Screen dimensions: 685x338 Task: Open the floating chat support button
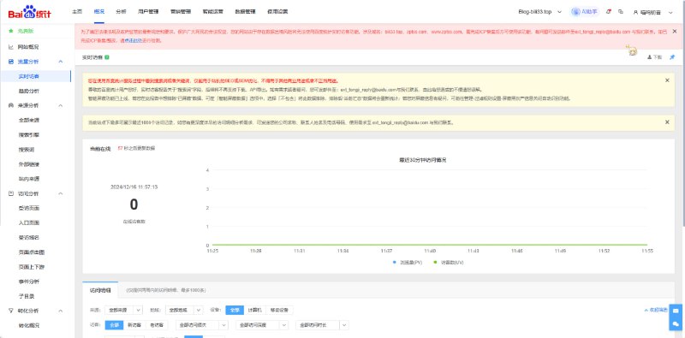676,323
